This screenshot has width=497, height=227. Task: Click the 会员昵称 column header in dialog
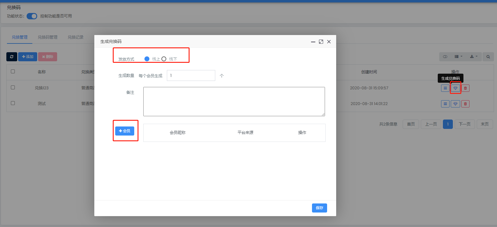pos(177,133)
